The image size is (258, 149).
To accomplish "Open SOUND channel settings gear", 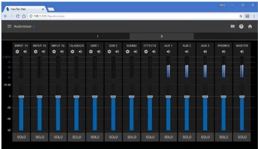I will pyautogui.click(x=128, y=52).
